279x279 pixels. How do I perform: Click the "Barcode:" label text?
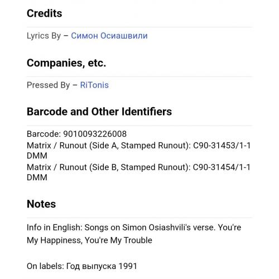pyautogui.click(x=44, y=134)
